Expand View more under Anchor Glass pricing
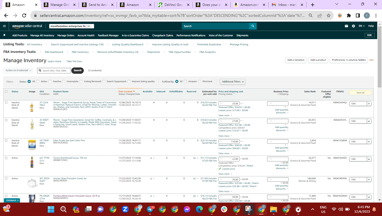 (225, 192)
